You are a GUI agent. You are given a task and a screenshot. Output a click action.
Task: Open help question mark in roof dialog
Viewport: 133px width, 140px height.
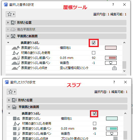click(x=113, y=5)
